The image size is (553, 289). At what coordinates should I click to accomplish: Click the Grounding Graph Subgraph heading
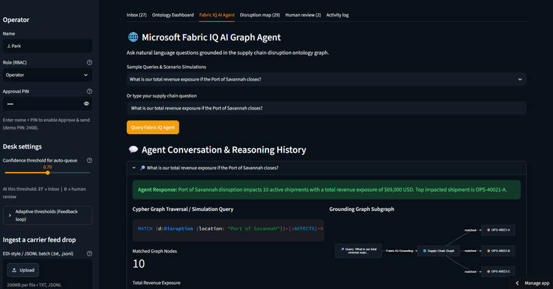click(362, 209)
